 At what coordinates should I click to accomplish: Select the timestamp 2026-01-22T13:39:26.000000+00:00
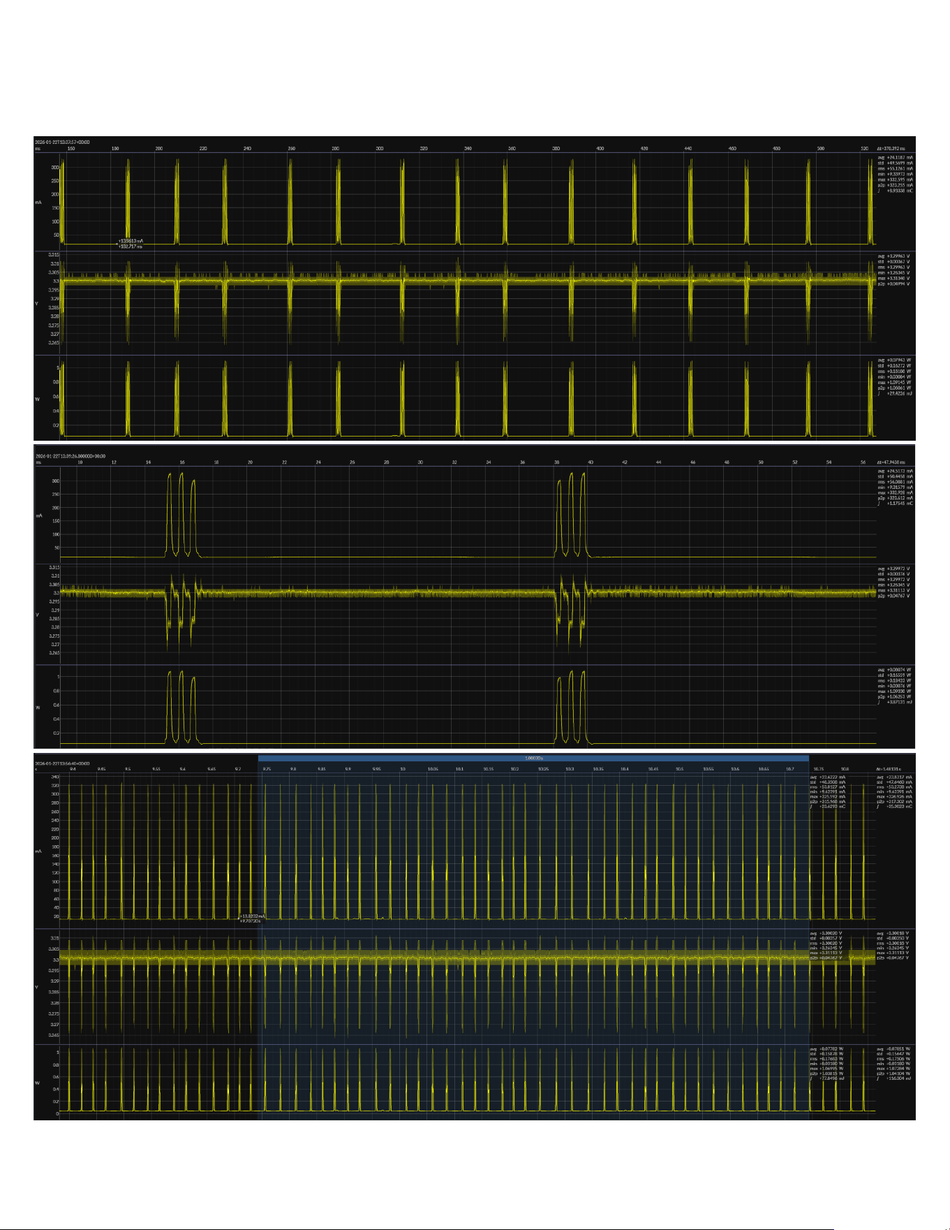[x=70, y=456]
